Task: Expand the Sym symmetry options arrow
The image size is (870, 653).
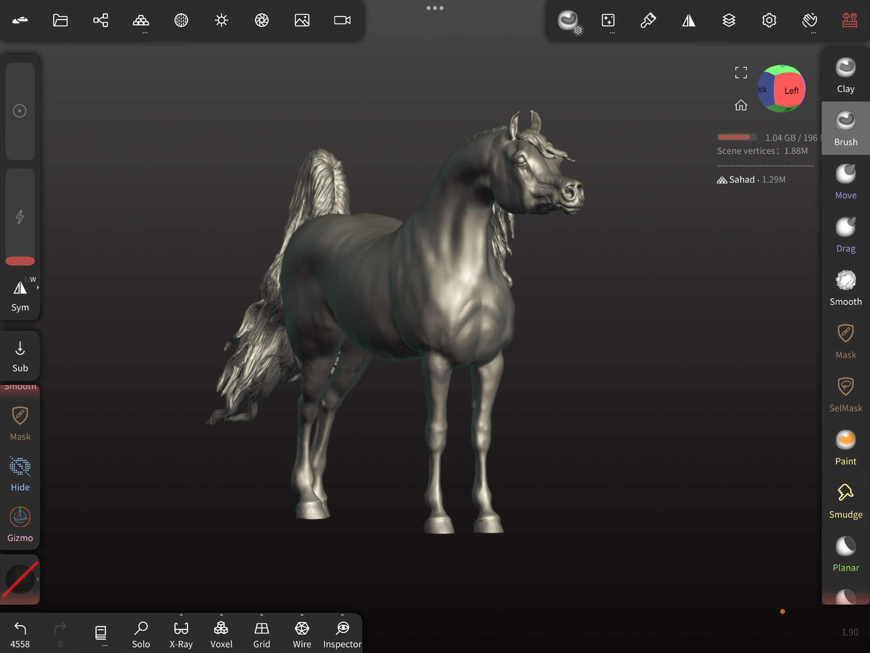Action: point(38,288)
